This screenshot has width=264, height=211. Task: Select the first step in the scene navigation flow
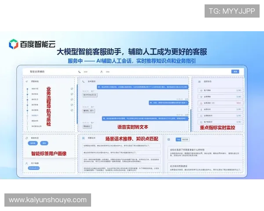coord(35,89)
